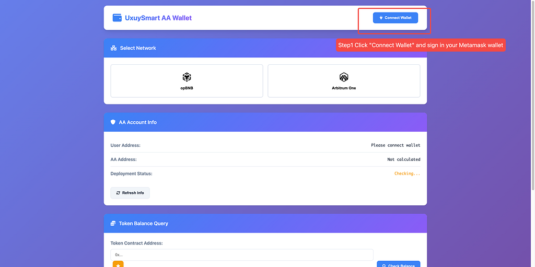Screen dimensions: 535x267
Task: Click the 'Please connect wallet' value
Action: point(396,145)
